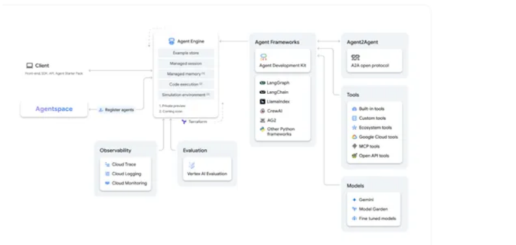The height and width of the screenshot is (245, 516).
Task: Click the 'Coming soon' footnote
Action: (171, 111)
